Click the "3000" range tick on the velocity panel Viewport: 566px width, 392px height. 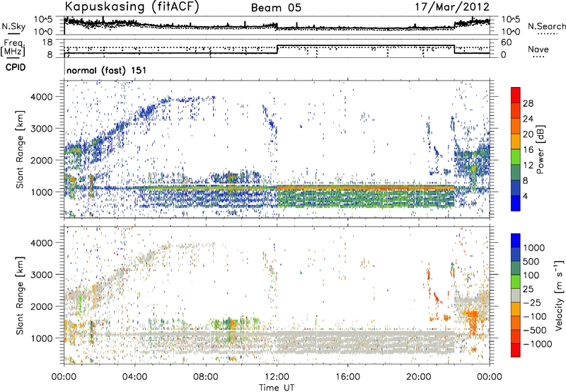(42, 275)
